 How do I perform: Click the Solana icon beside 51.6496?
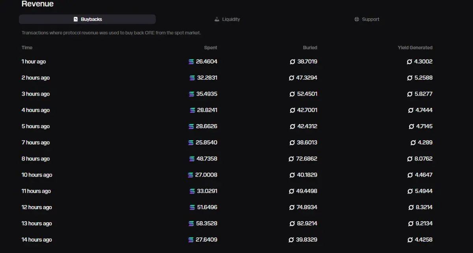[192, 207]
